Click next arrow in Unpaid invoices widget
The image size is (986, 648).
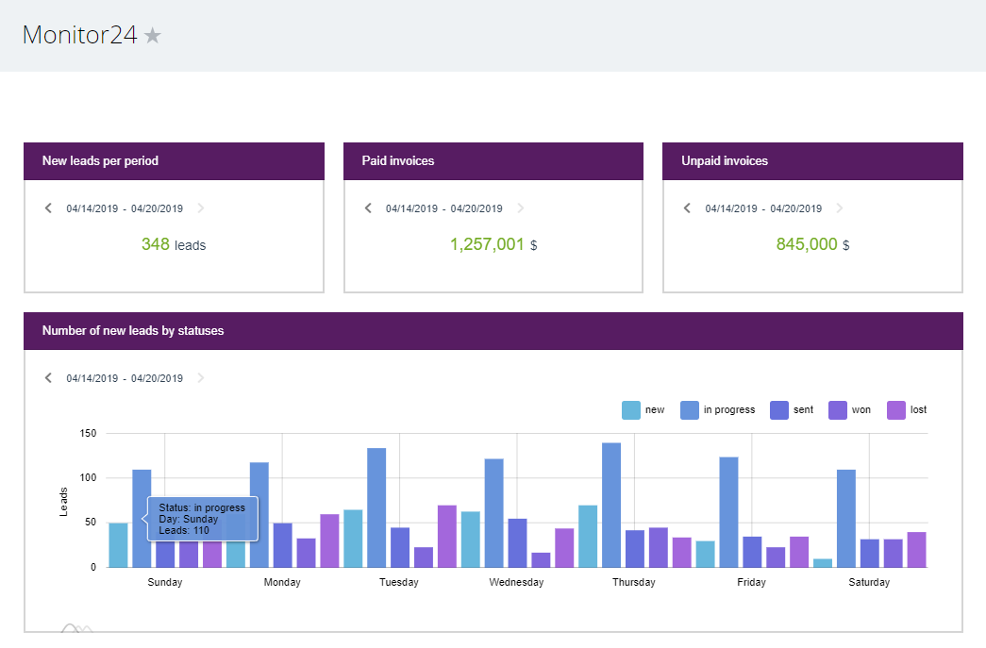pyautogui.click(x=840, y=208)
